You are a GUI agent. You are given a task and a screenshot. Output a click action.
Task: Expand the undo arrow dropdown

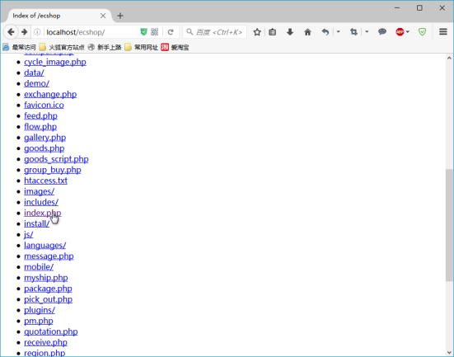pos(338,31)
